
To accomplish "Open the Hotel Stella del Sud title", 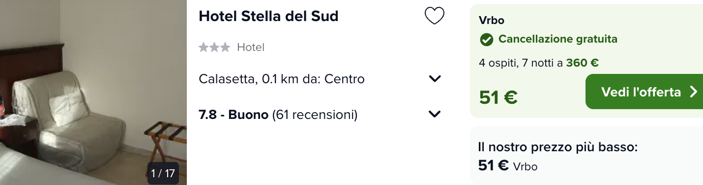I will point(268,16).
